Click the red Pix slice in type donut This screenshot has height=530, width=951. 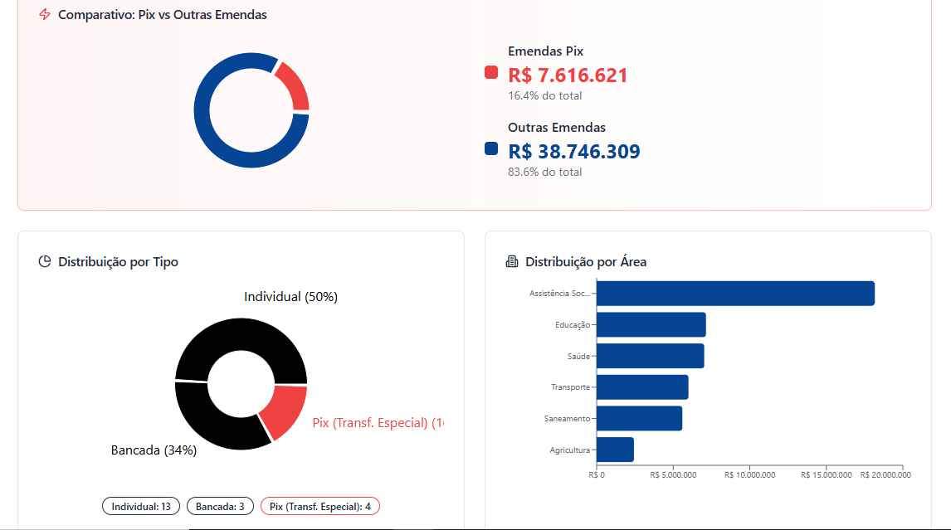point(284,411)
